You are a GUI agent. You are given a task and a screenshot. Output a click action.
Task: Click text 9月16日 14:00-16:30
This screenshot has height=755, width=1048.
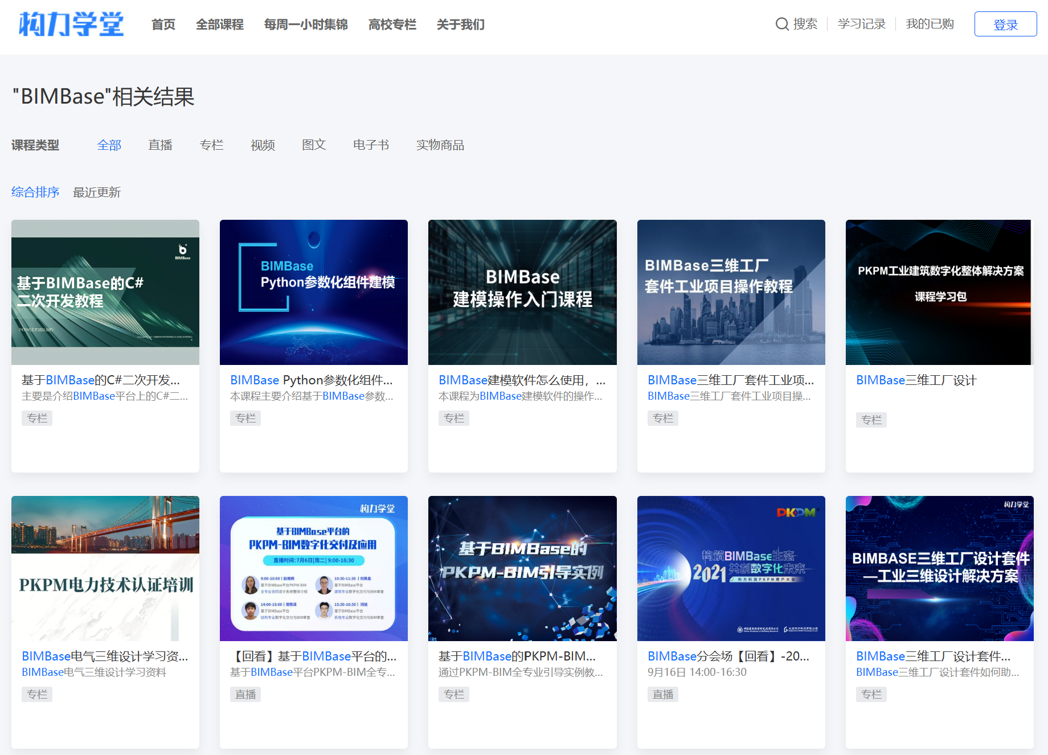tap(697, 672)
